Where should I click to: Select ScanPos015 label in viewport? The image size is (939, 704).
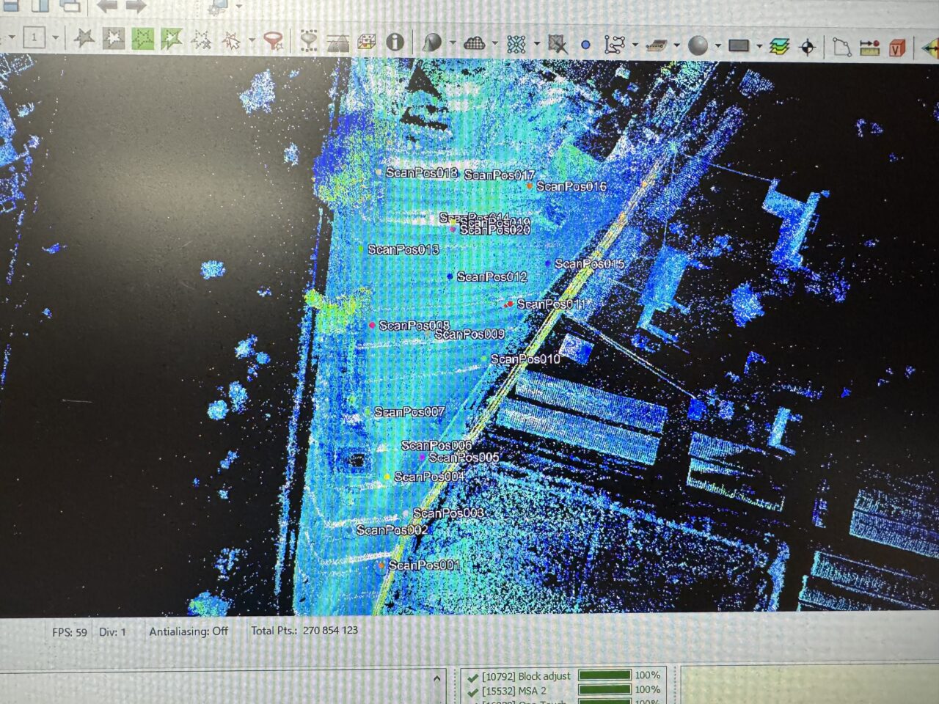pos(590,263)
